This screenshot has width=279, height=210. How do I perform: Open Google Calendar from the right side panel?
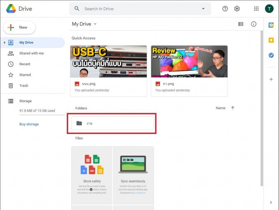[271, 25]
